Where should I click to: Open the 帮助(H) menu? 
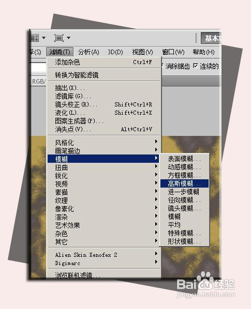click(203, 52)
